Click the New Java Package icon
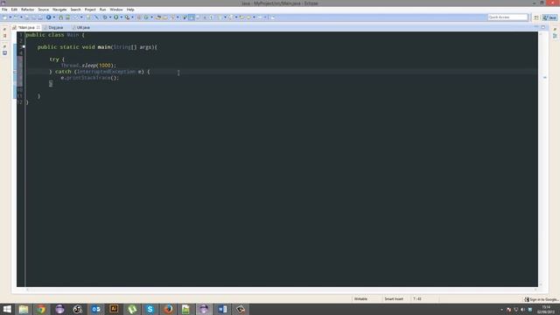The height and width of the screenshot is (315, 560). (x=139, y=17)
